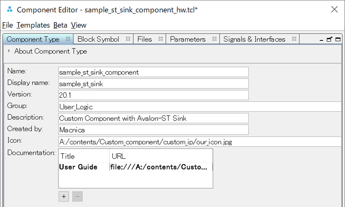Minimize the tab panel with the dash icon
This screenshot has width=345, height=207.
pyautogui.click(x=321, y=40)
